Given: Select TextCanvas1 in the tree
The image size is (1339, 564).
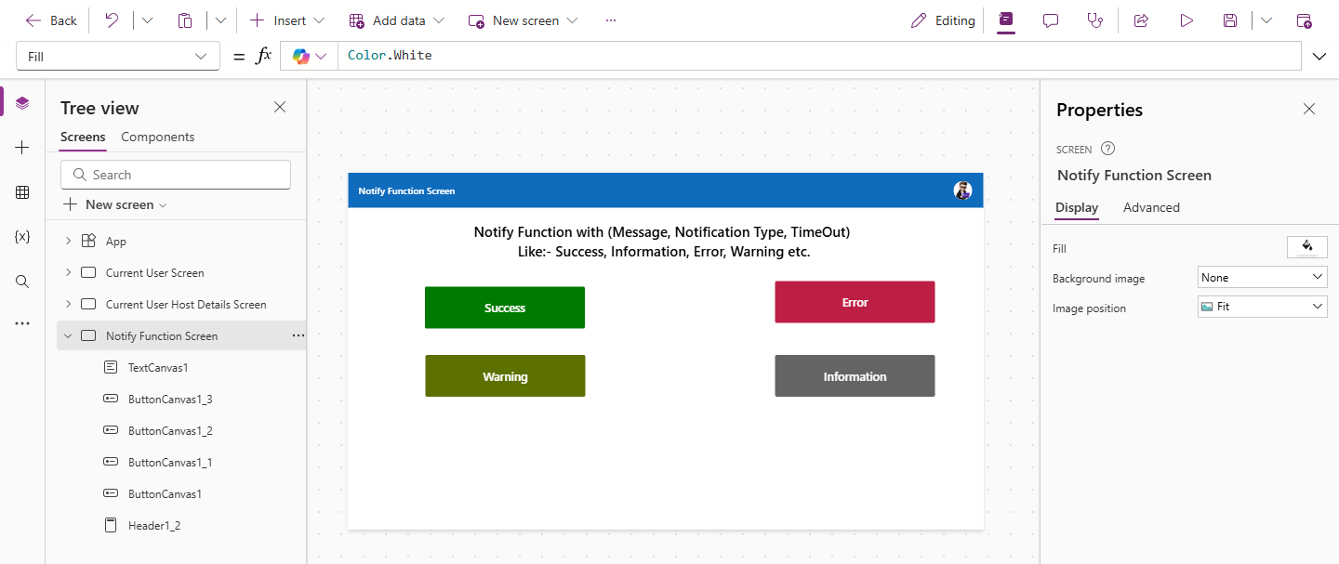Looking at the screenshot, I should point(158,368).
